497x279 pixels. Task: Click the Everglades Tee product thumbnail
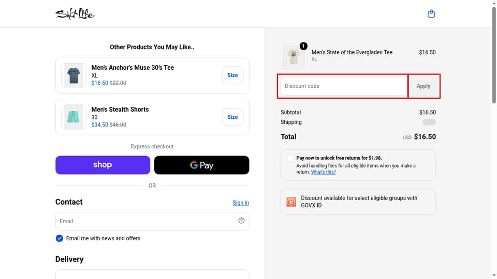point(293,56)
